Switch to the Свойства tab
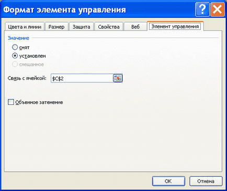 [109, 27]
